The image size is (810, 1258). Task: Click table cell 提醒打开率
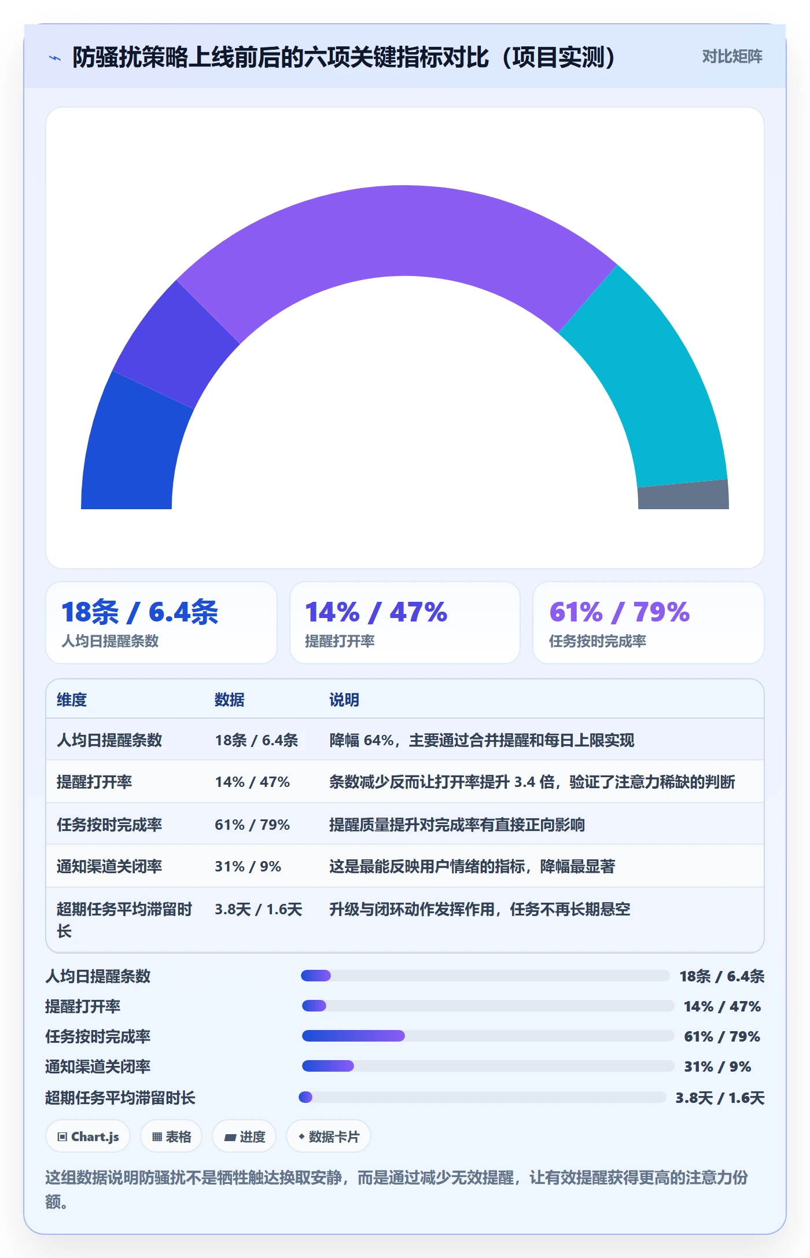tap(94, 782)
